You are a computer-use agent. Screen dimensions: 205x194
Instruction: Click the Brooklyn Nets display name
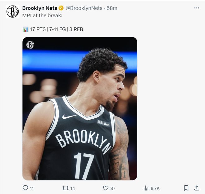pyautogui.click(x=40, y=8)
